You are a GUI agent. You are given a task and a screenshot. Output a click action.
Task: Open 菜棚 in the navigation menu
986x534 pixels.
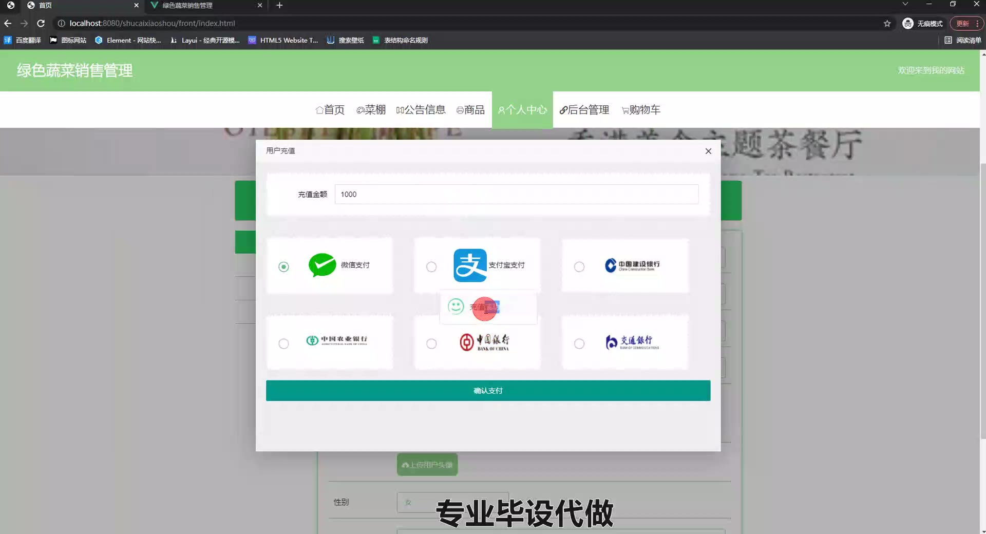pyautogui.click(x=371, y=110)
